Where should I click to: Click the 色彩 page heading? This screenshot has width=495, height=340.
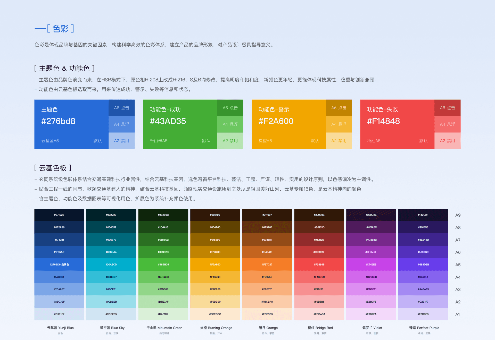(61, 29)
